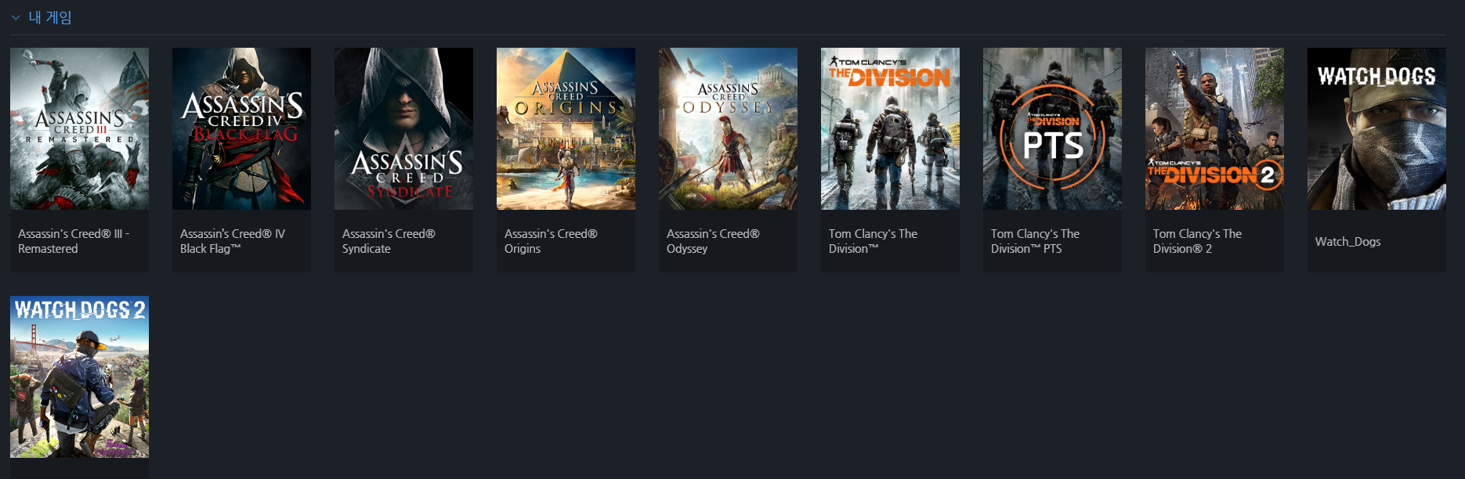Image resolution: width=1465 pixels, height=479 pixels.
Task: Open Tom Clancy's The Division cover
Action: coord(890,128)
